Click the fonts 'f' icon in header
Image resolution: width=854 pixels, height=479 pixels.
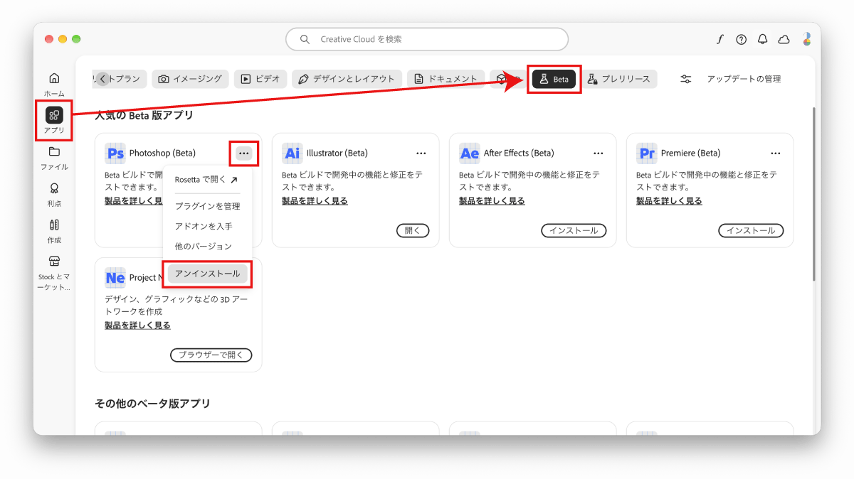[719, 39]
